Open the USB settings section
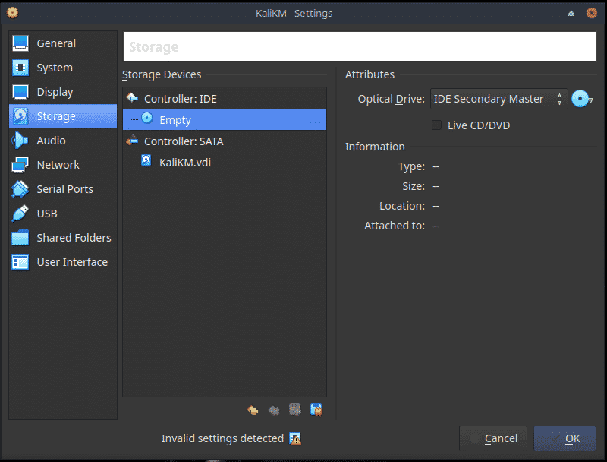This screenshot has width=607, height=462. click(x=47, y=214)
